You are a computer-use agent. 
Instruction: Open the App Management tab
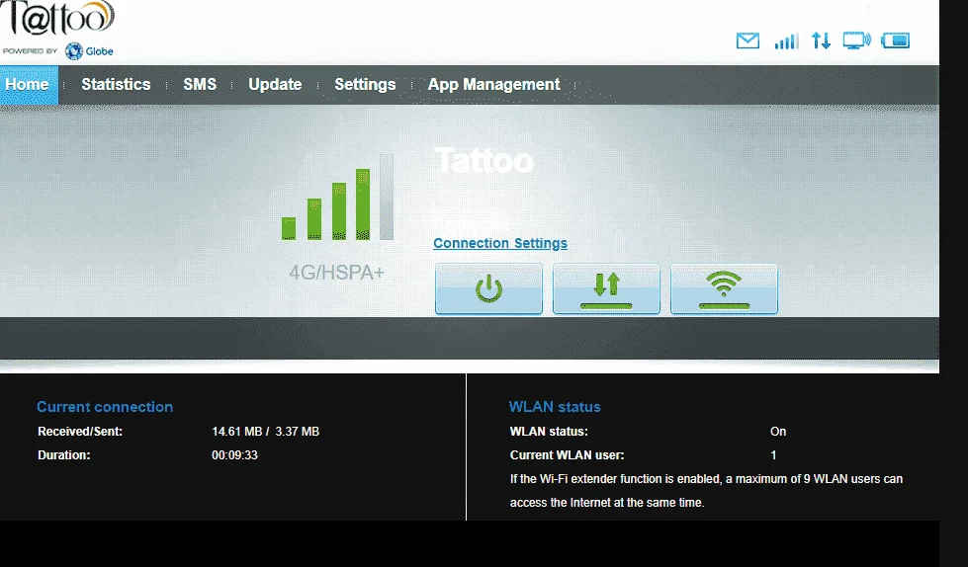click(493, 85)
